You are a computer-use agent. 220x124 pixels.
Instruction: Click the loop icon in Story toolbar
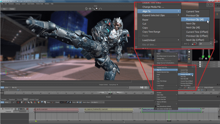click(14, 102)
